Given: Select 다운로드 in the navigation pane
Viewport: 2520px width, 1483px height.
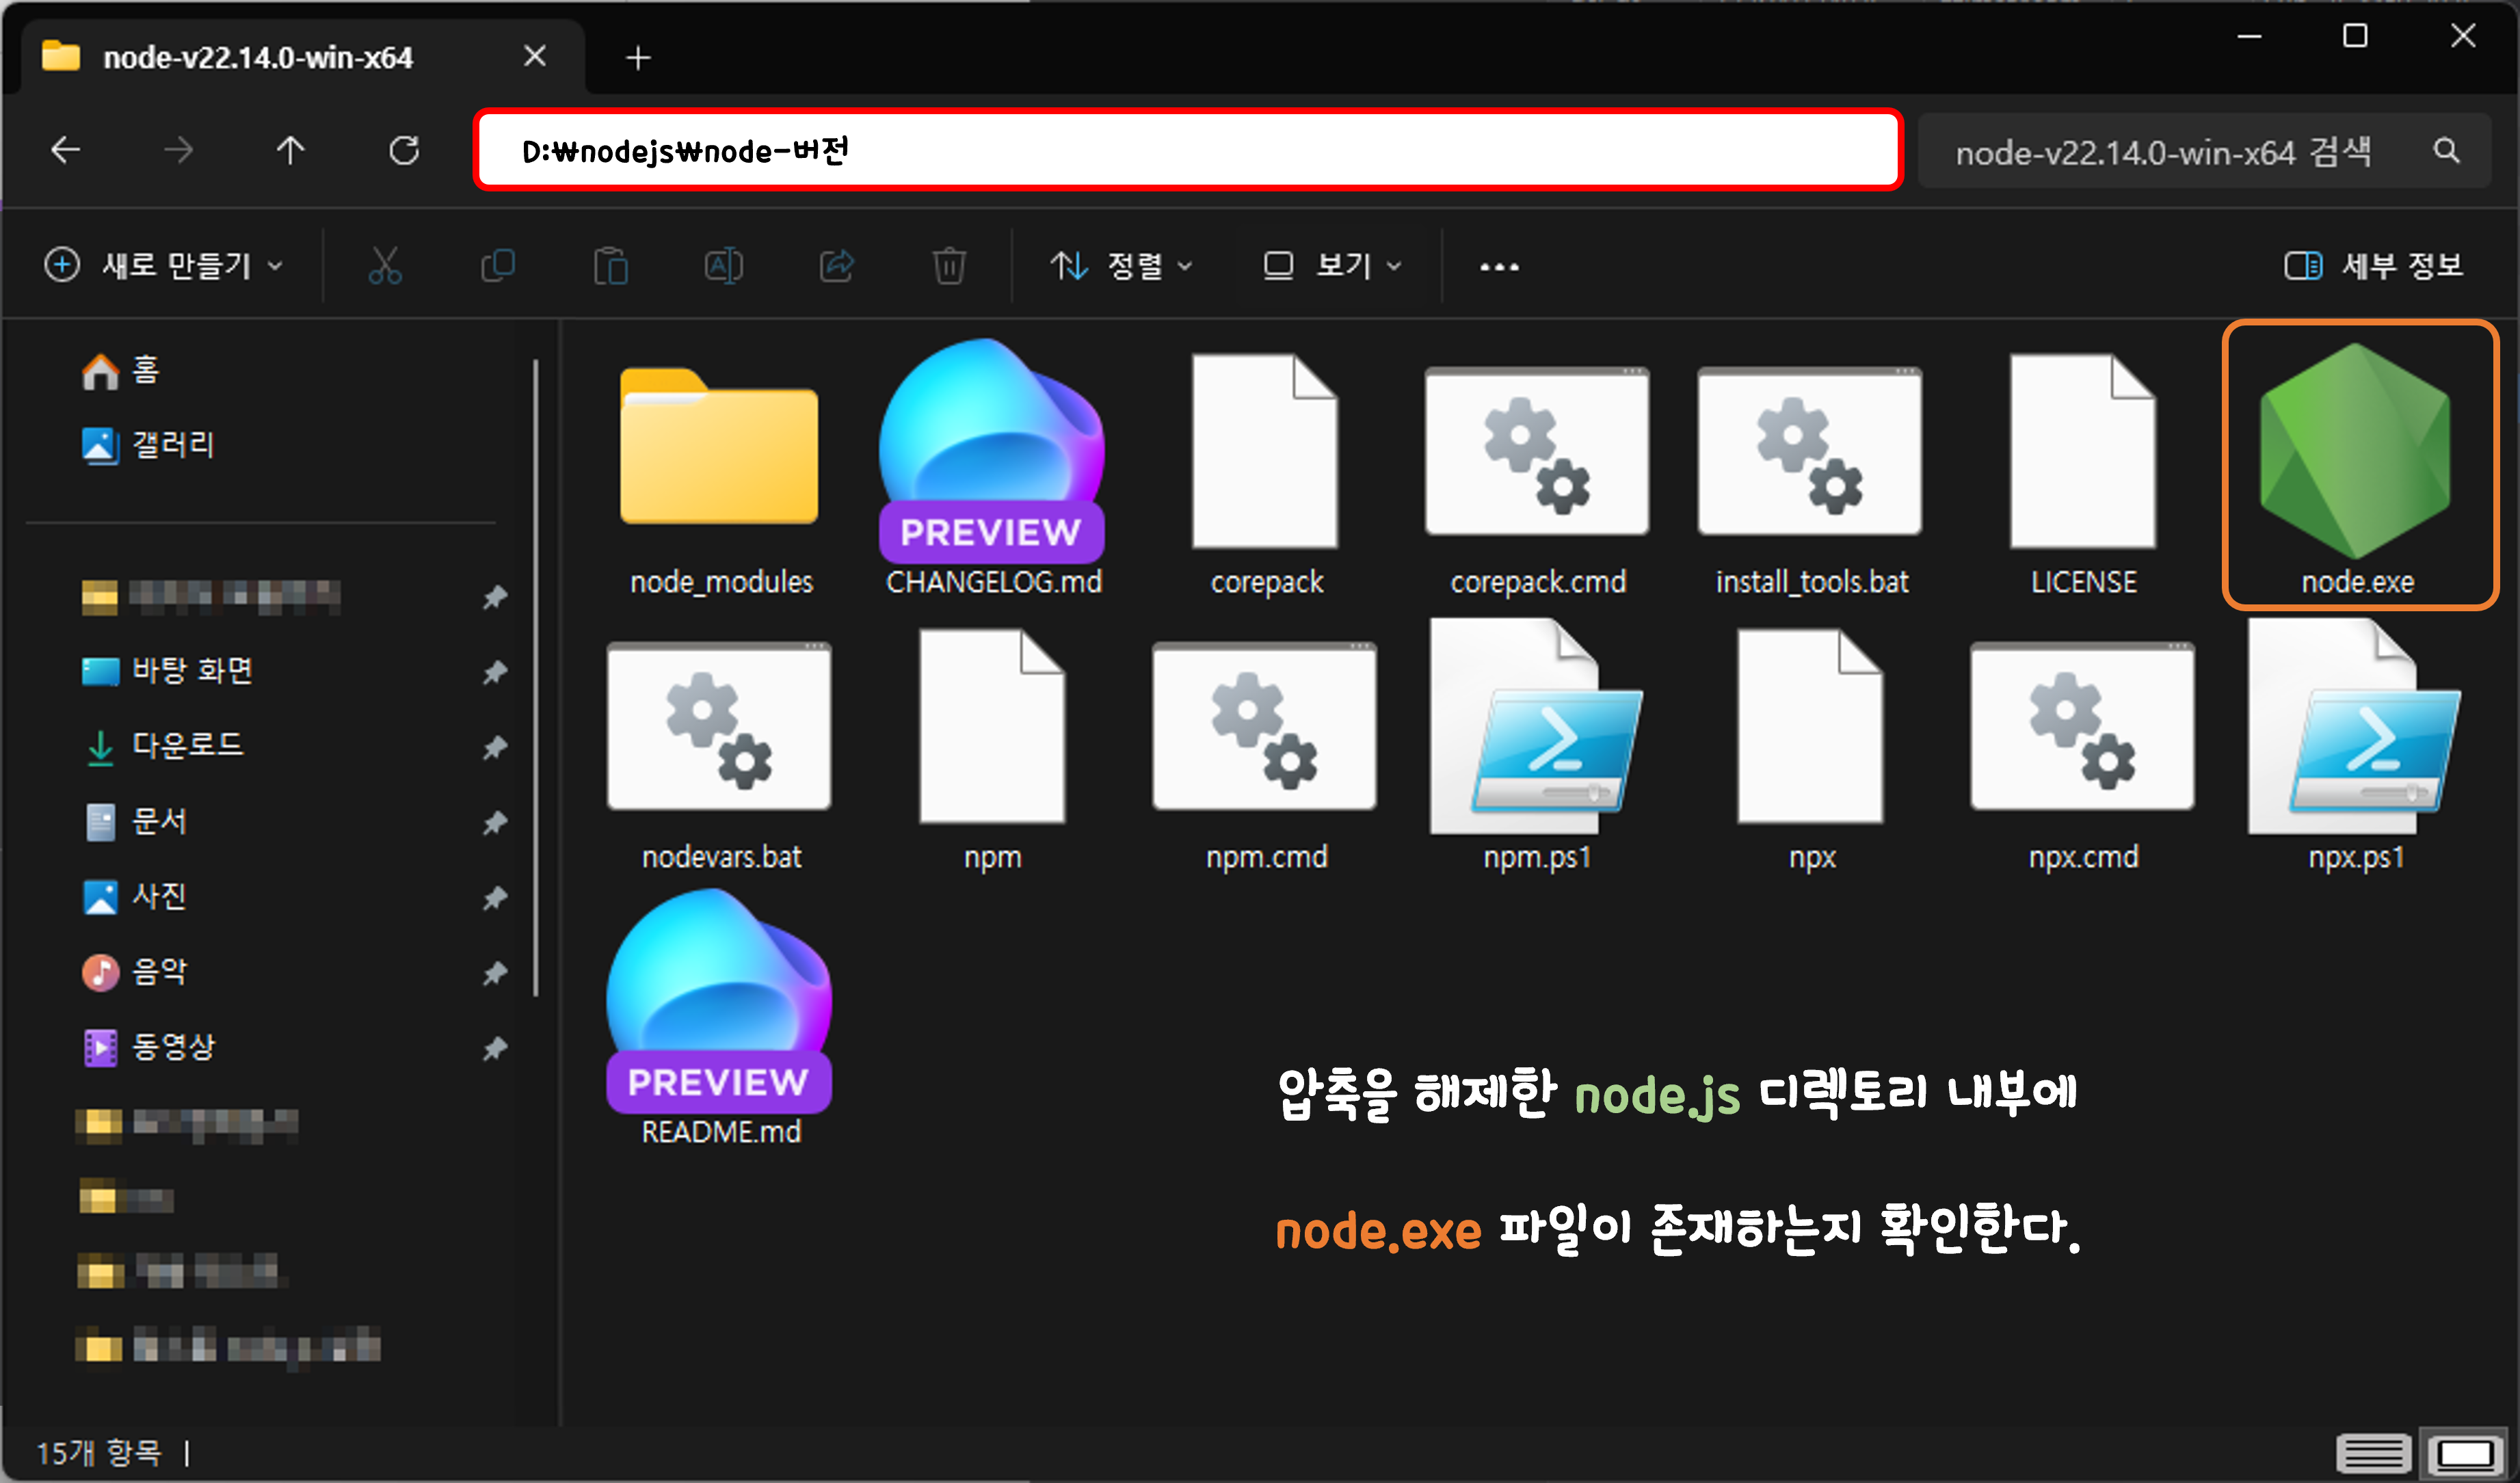Looking at the screenshot, I should tap(188, 746).
